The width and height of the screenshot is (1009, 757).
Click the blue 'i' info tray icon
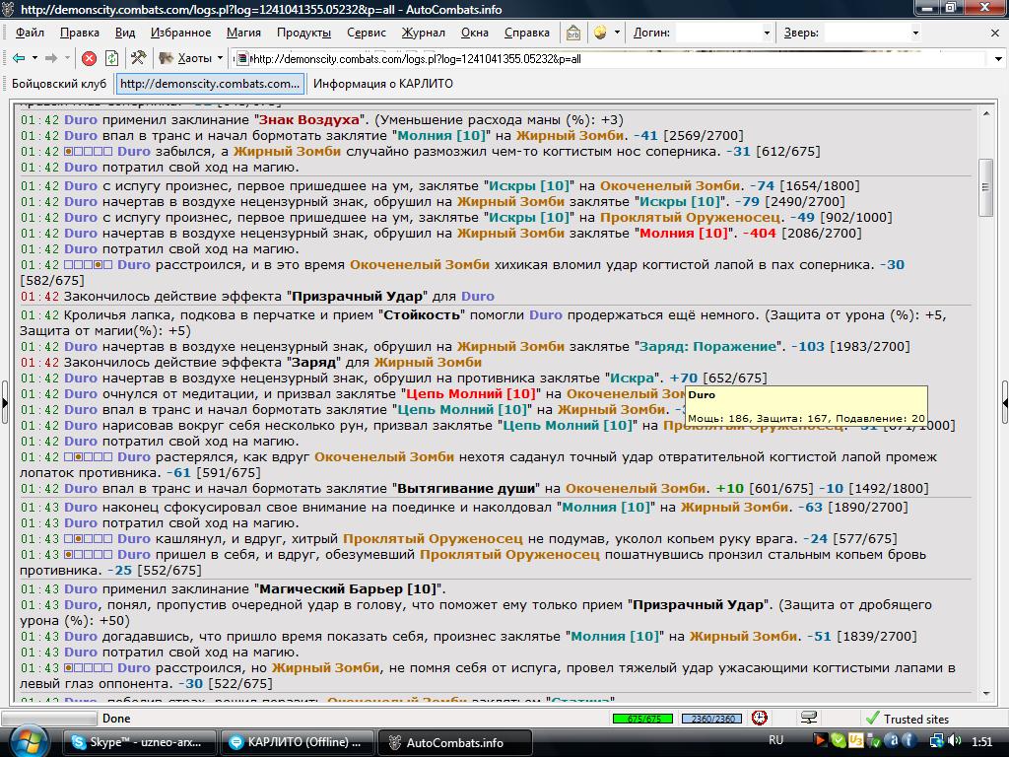pos(909,741)
